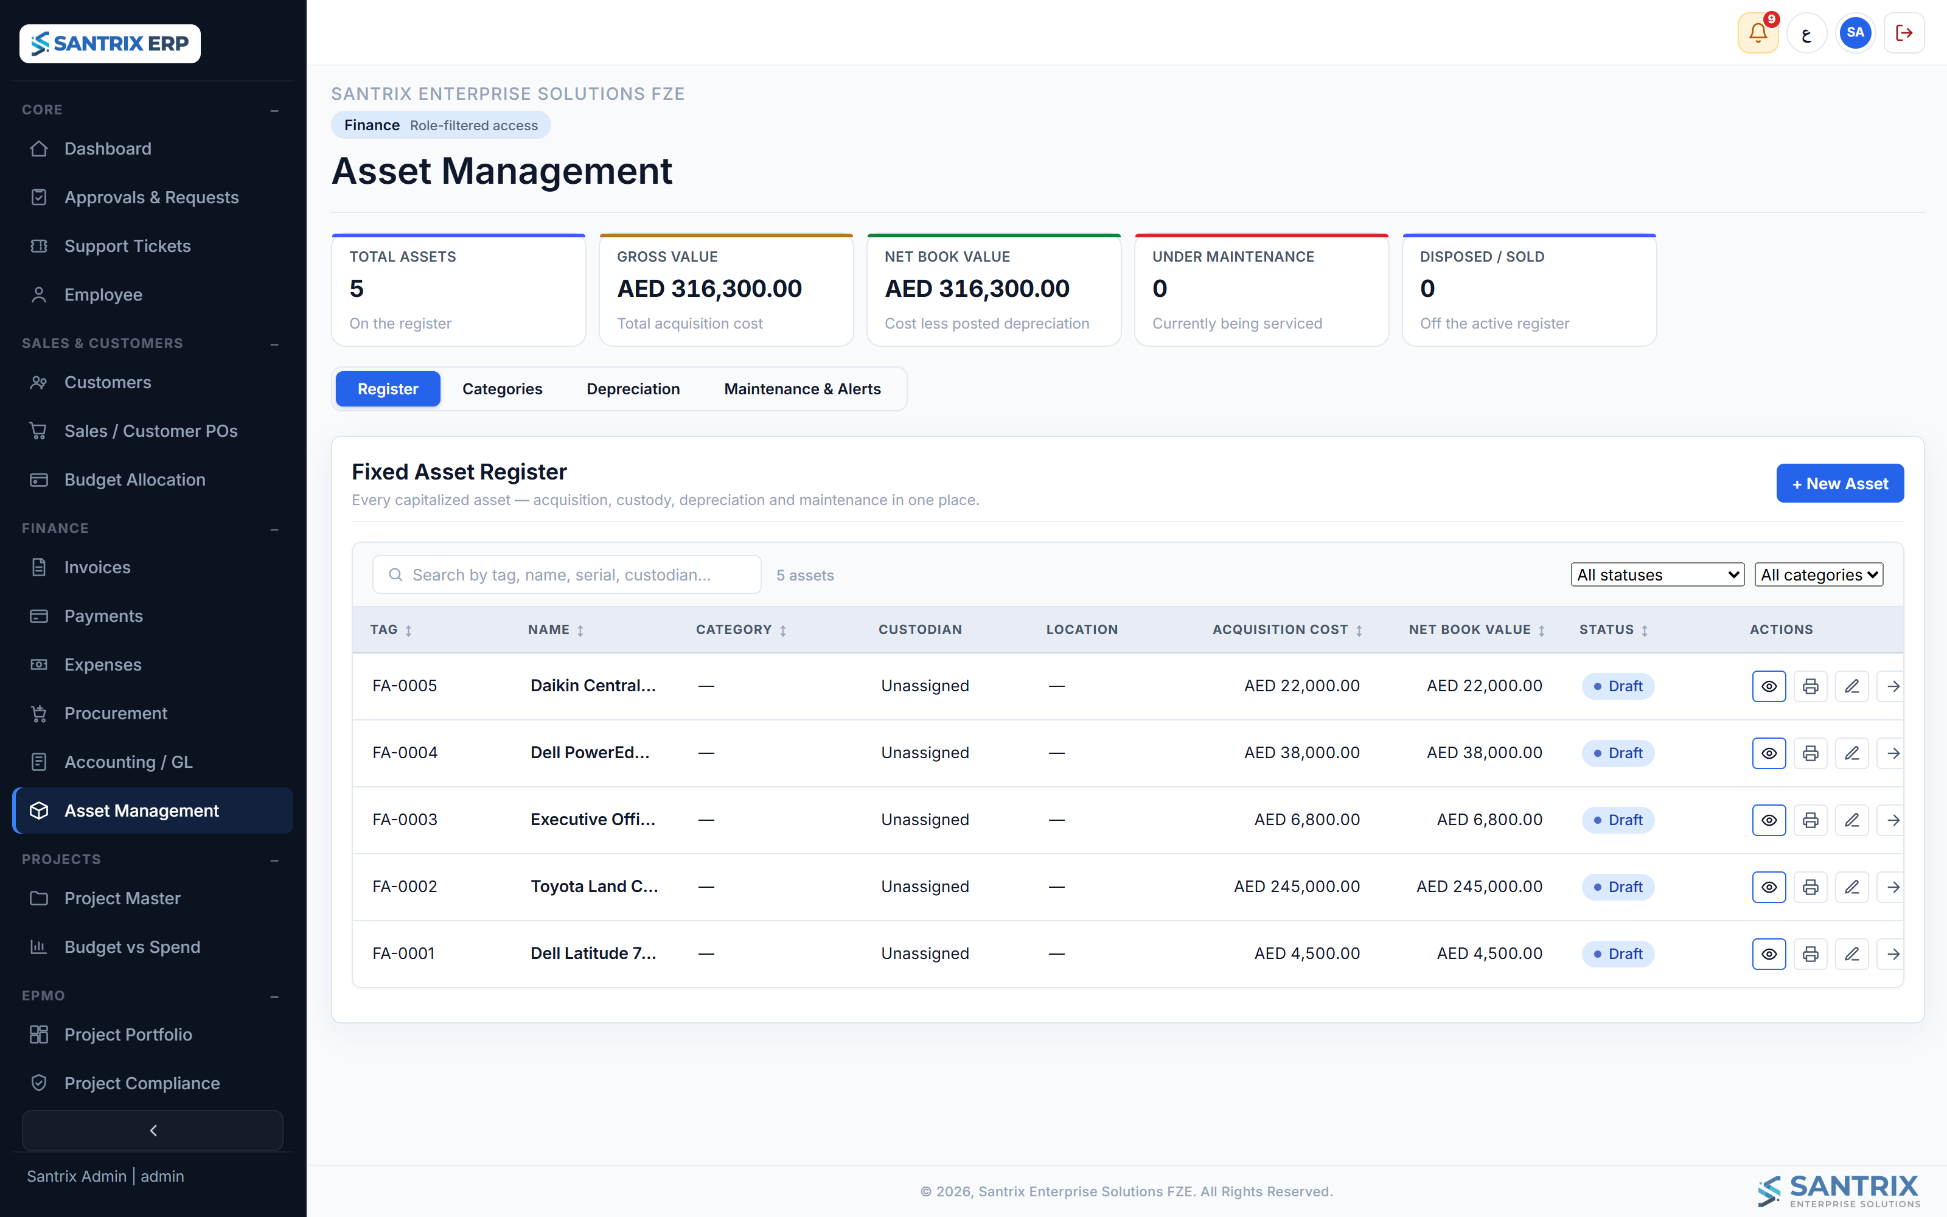Viewport: 1947px width, 1217px height.
Task: Collapse the FINANCE sidebar section
Action: click(274, 529)
